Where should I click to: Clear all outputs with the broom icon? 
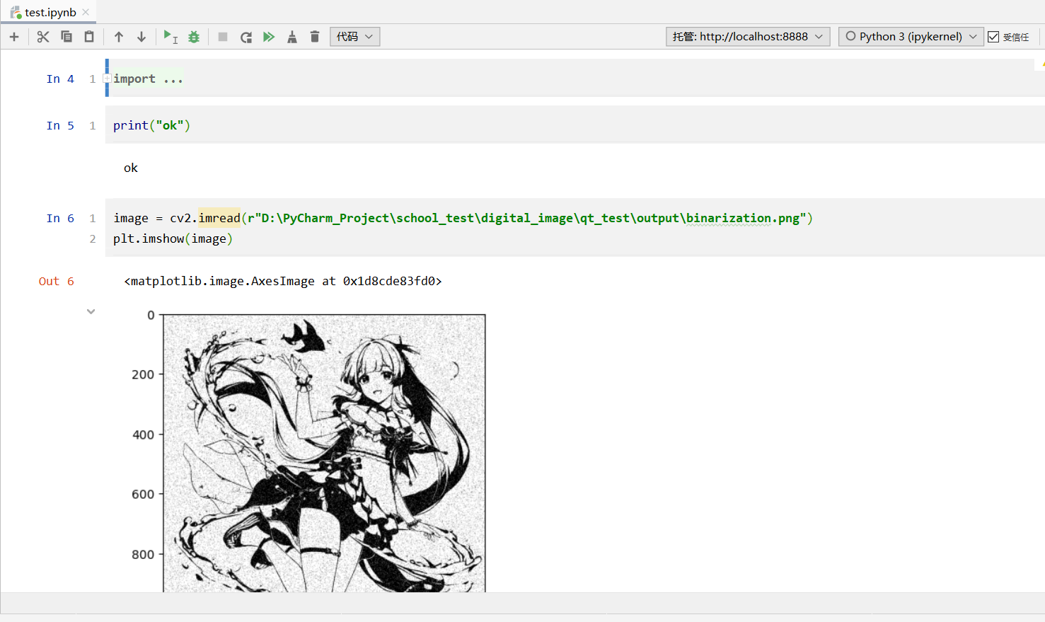pyautogui.click(x=292, y=37)
